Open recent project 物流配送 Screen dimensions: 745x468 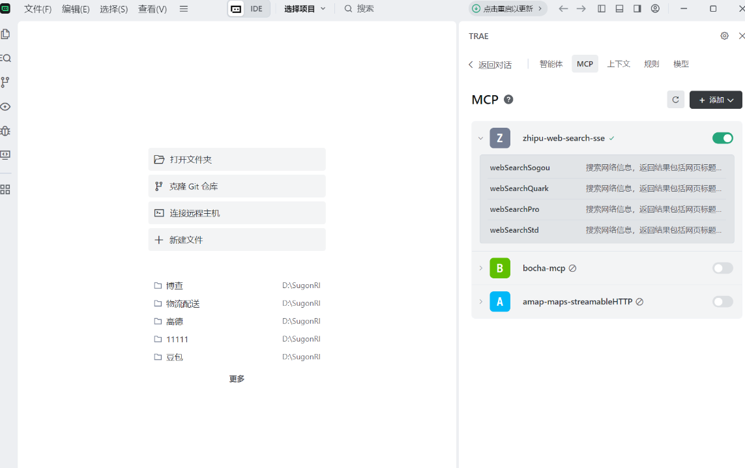coord(183,304)
